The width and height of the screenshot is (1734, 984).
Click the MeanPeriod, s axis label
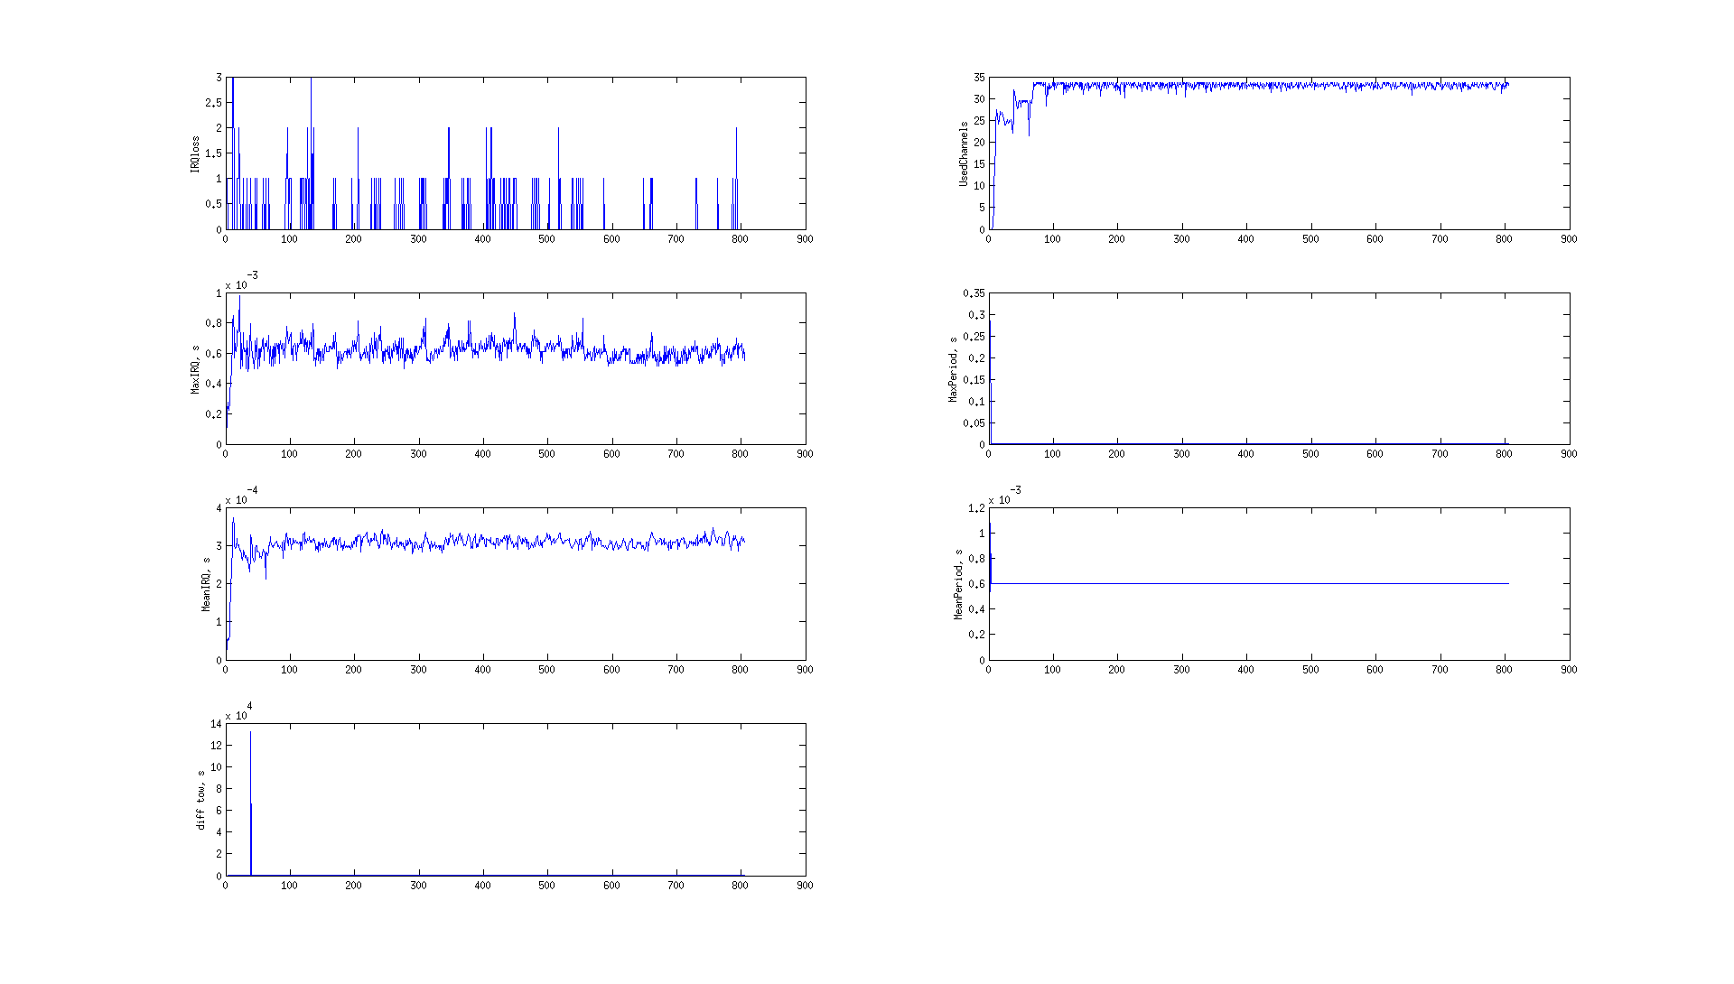click(958, 584)
